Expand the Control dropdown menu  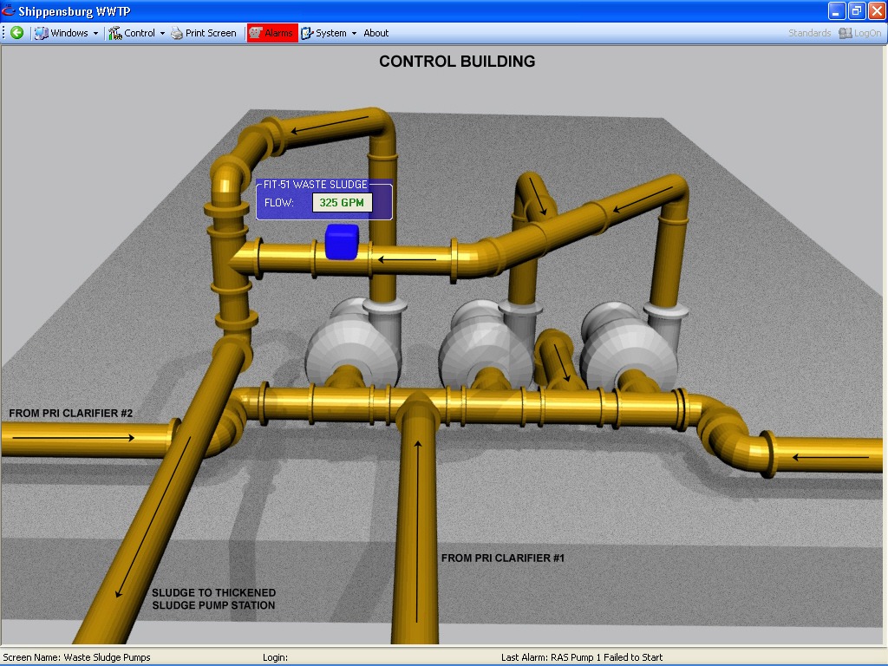(x=137, y=33)
